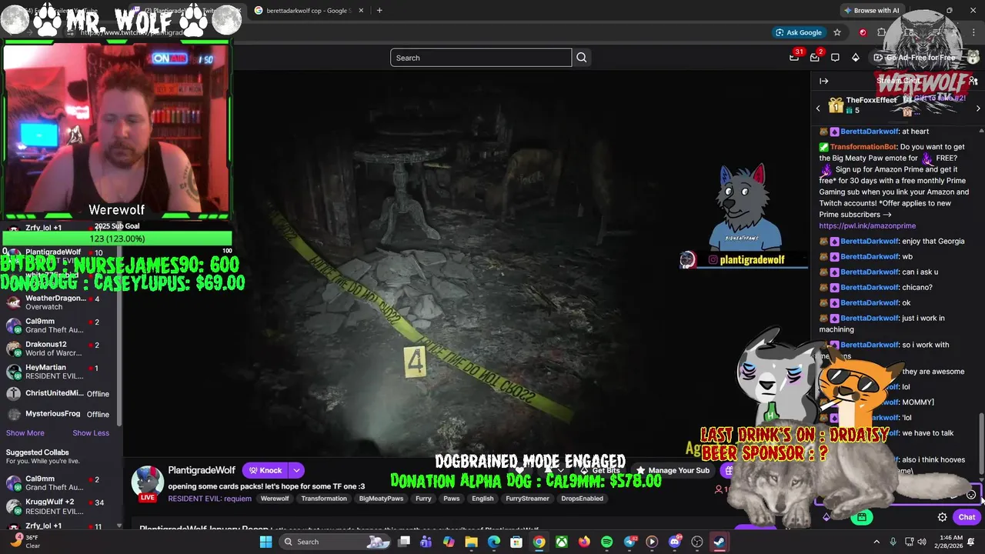985x554 pixels.
Task: Open Windows Start menu
Action: 265,542
